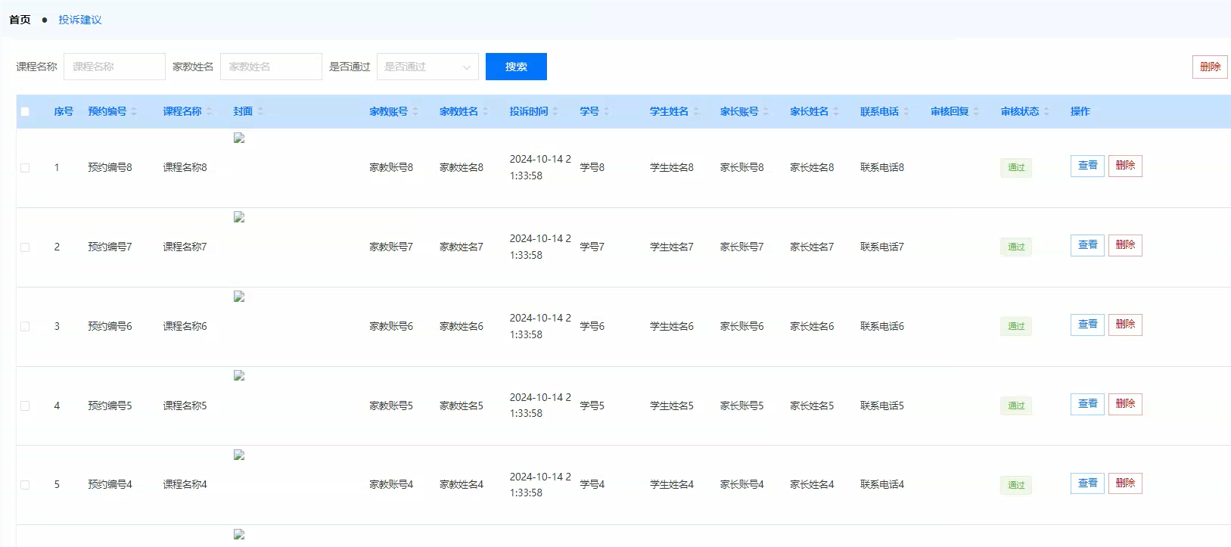
Task: Sort by 家教姓名 column arrows
Action: [x=486, y=111]
